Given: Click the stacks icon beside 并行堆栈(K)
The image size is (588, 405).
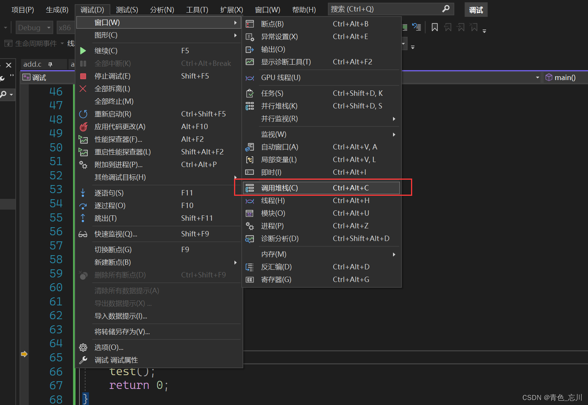Looking at the screenshot, I should (x=250, y=106).
